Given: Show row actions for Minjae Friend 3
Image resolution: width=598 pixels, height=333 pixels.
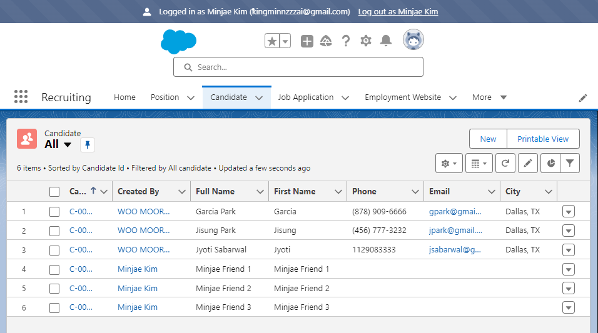Looking at the screenshot, I should click(568, 307).
